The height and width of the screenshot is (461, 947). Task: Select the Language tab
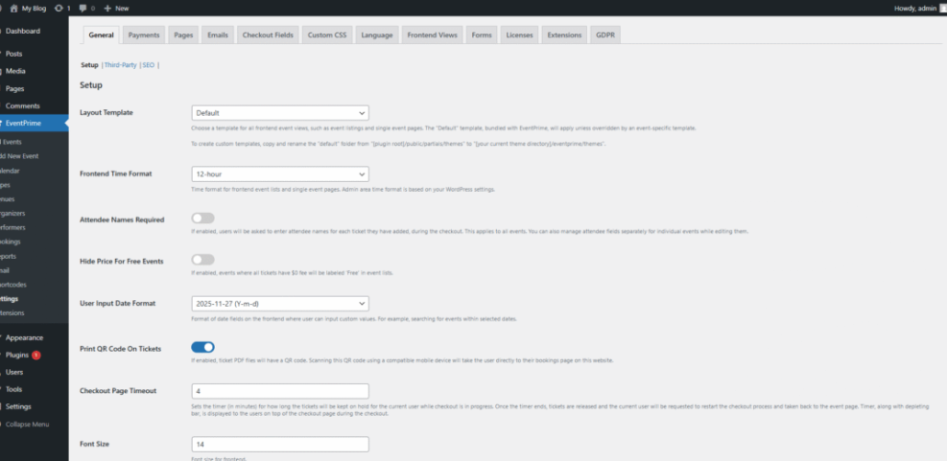pos(377,35)
